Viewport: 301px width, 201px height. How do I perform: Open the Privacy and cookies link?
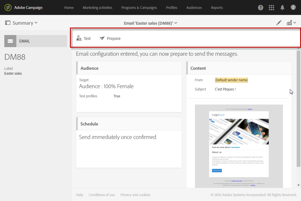135,195
